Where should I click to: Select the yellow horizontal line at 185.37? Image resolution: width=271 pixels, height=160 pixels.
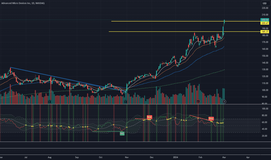185,31
